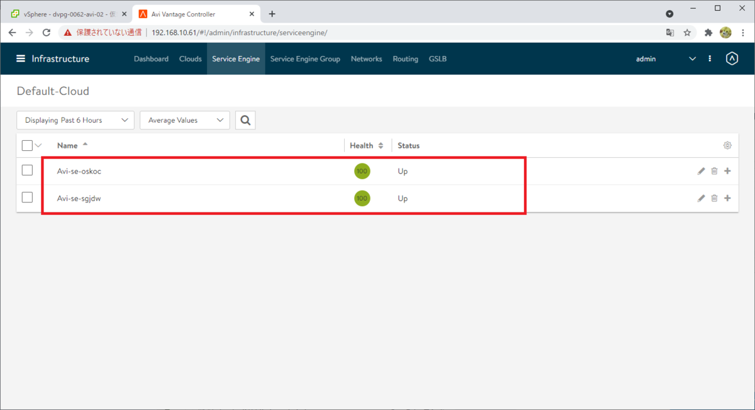Open browser profile avatar
Viewport: 755px width, 410px height.
click(x=725, y=33)
